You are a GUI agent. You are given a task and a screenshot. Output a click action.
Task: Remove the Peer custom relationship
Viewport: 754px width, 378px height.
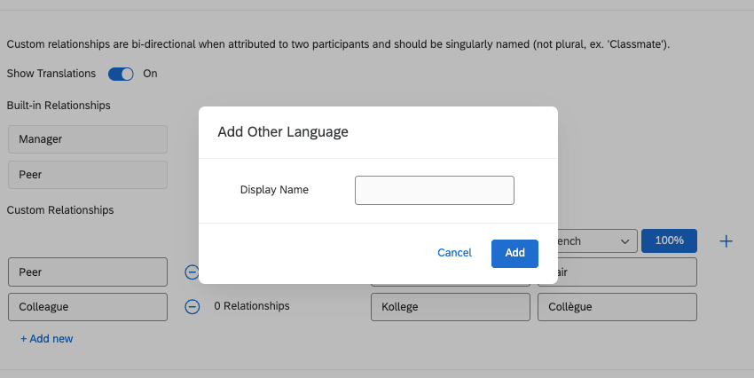click(x=192, y=272)
